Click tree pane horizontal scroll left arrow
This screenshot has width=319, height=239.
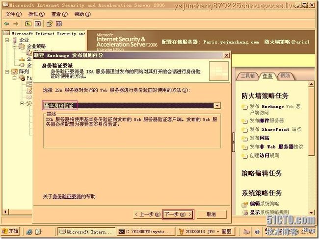(5, 212)
